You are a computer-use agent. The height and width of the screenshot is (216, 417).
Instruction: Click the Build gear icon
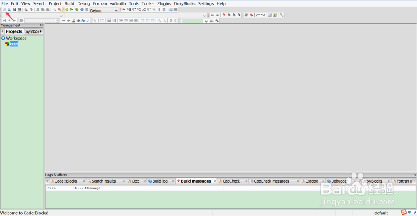[67, 10]
